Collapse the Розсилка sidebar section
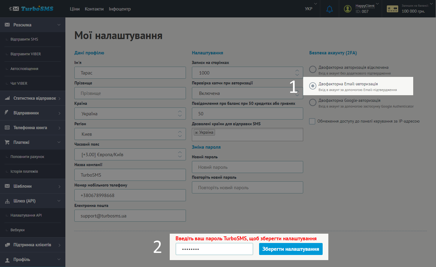The width and height of the screenshot is (436, 267). coord(59,25)
